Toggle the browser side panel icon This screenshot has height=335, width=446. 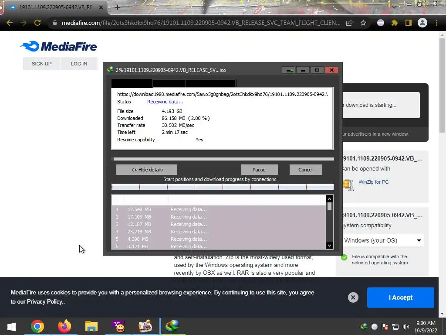coord(409,23)
